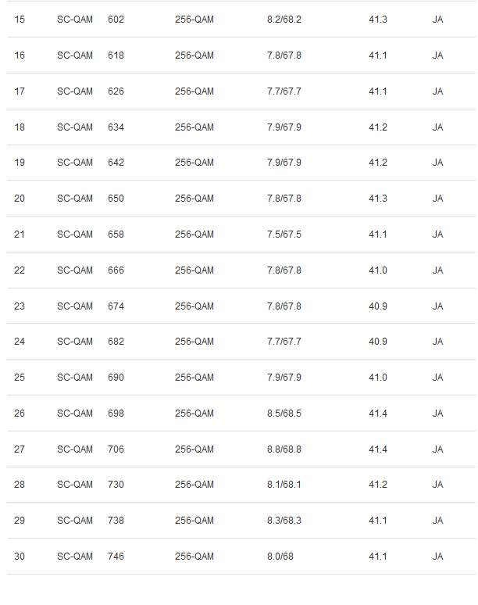Select frequency 746 in channel 30 row

coord(116,556)
